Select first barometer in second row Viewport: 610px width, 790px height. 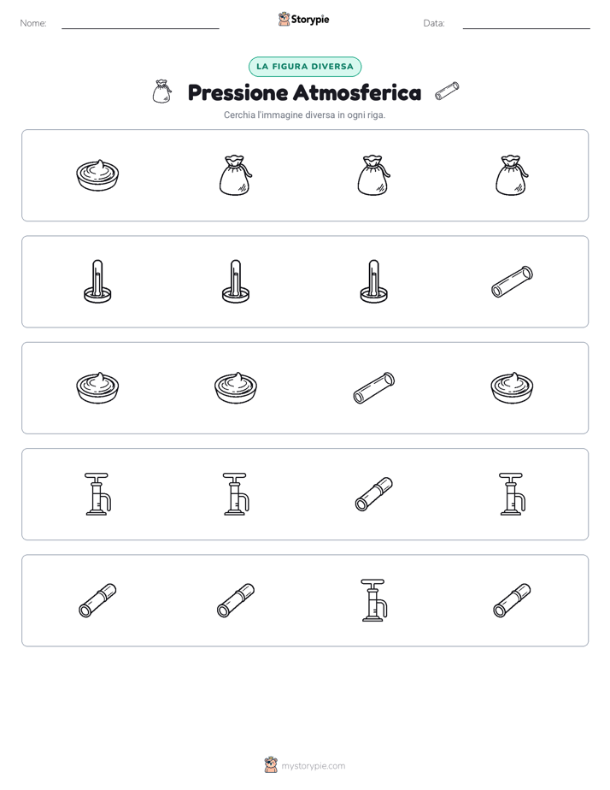[x=97, y=281]
